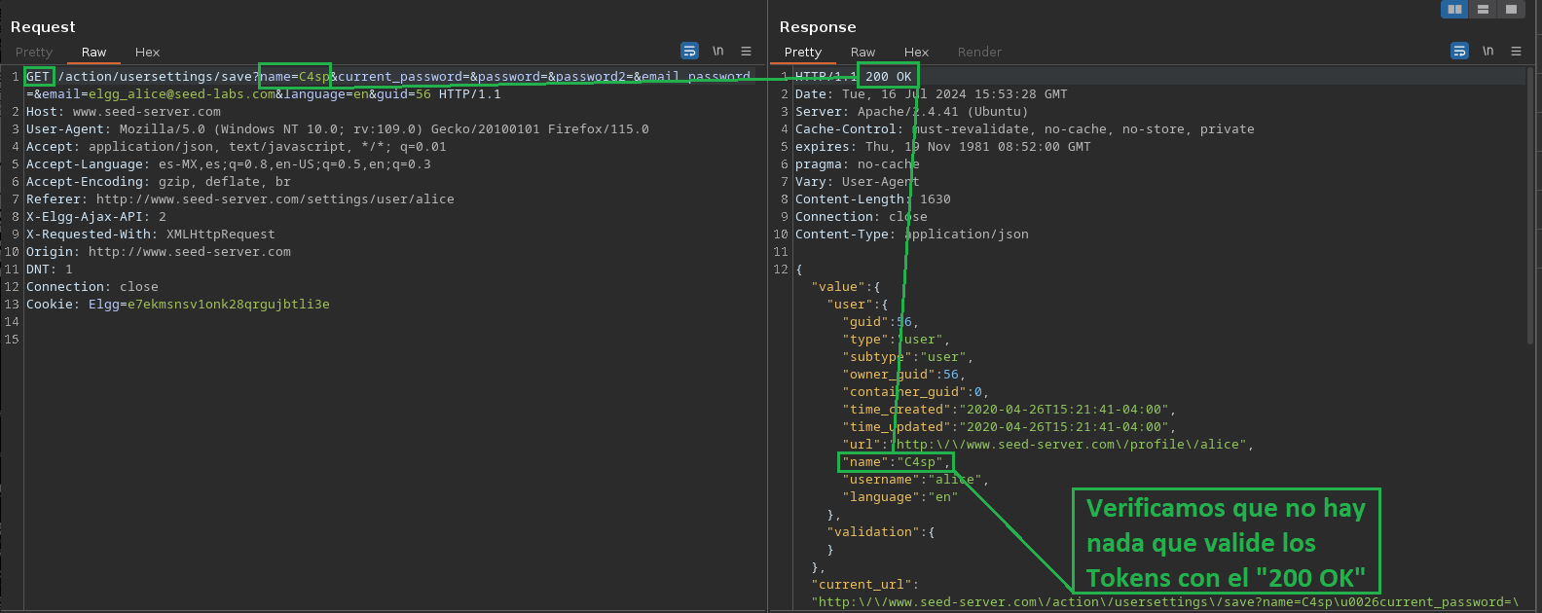Click the "200 OK" status in response

click(x=888, y=77)
